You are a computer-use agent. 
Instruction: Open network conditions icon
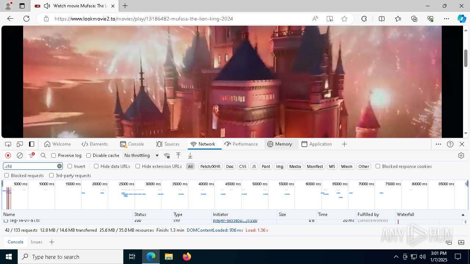tap(167, 155)
